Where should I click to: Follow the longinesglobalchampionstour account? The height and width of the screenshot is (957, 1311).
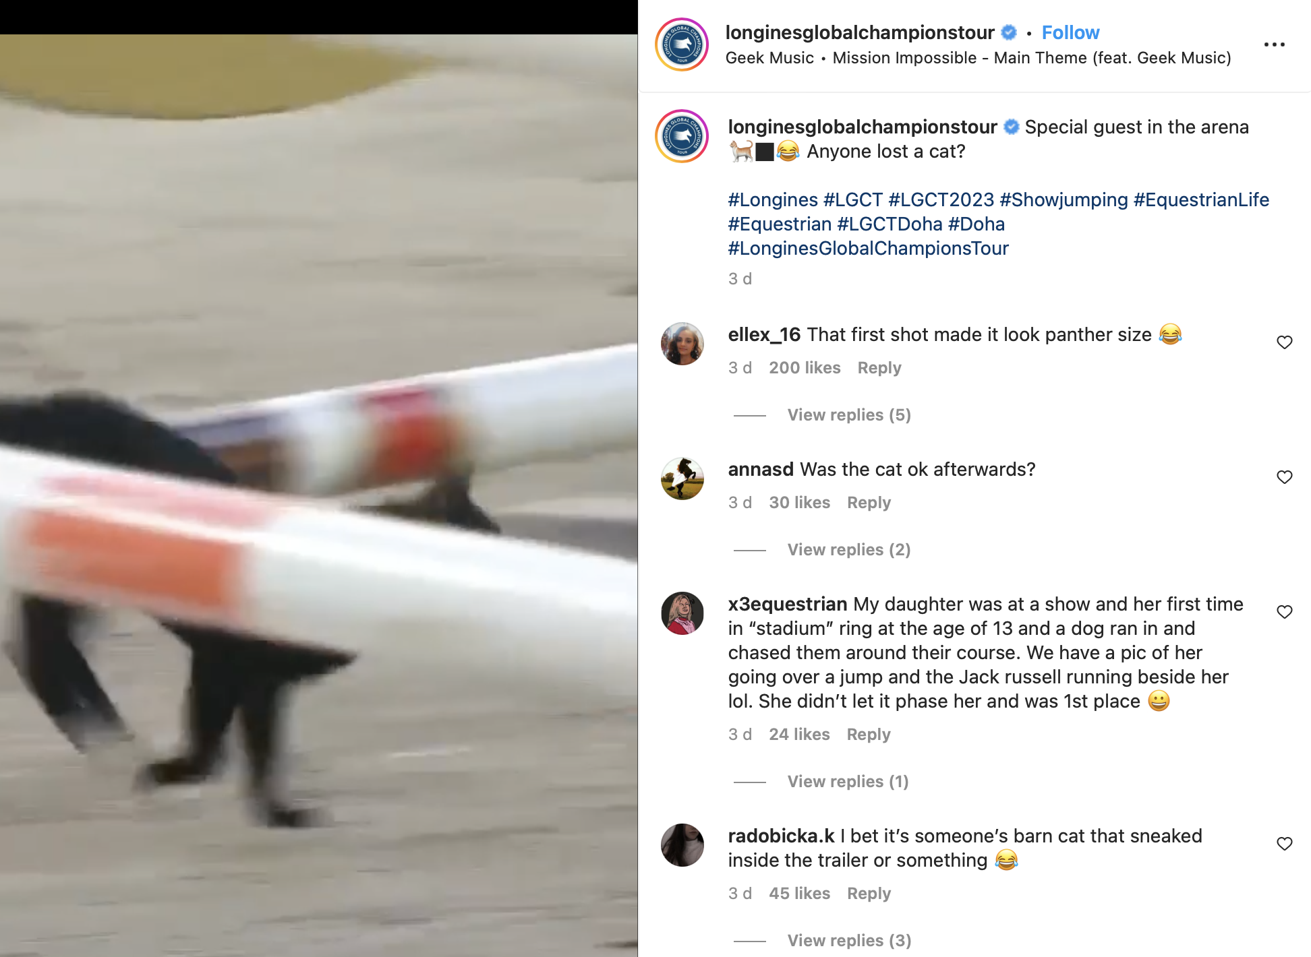click(x=1070, y=32)
